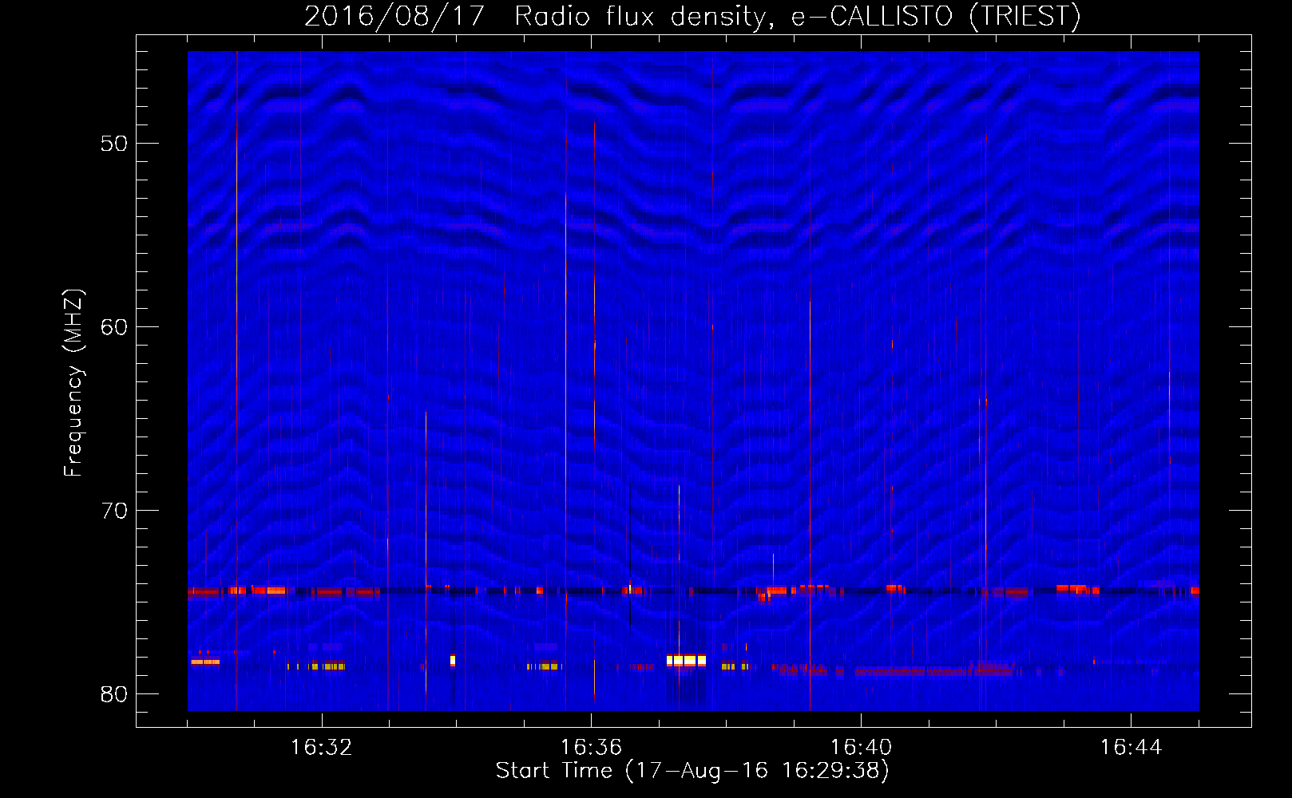Screen dimensions: 1292x798
Task: Click the bright white burst near 78 MHz
Action: [x=687, y=661]
